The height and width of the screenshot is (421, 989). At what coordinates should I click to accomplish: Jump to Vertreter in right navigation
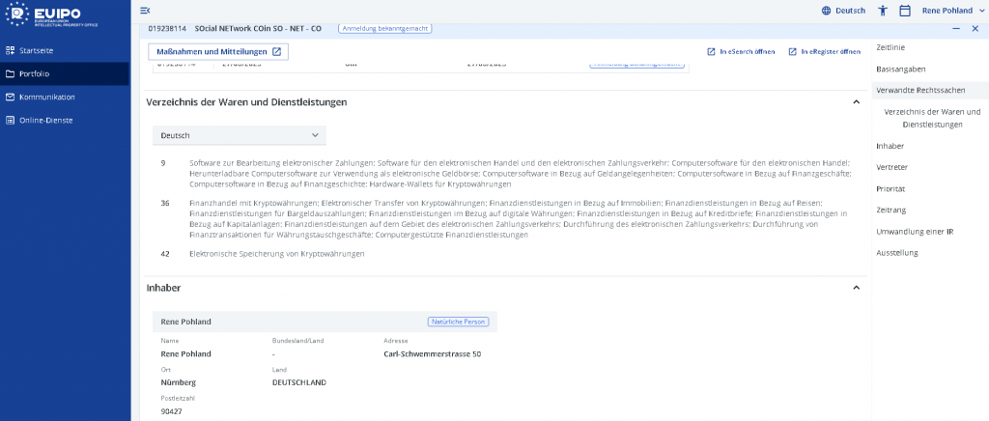[890, 167]
